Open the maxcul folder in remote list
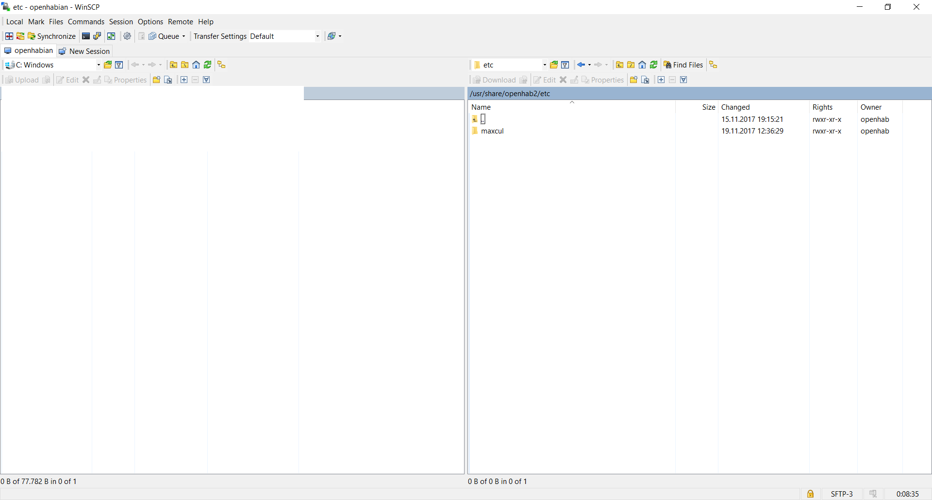This screenshot has height=500, width=932. [492, 131]
